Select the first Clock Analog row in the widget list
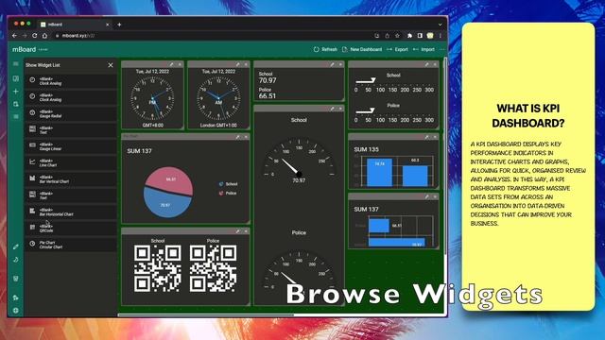 (71, 81)
